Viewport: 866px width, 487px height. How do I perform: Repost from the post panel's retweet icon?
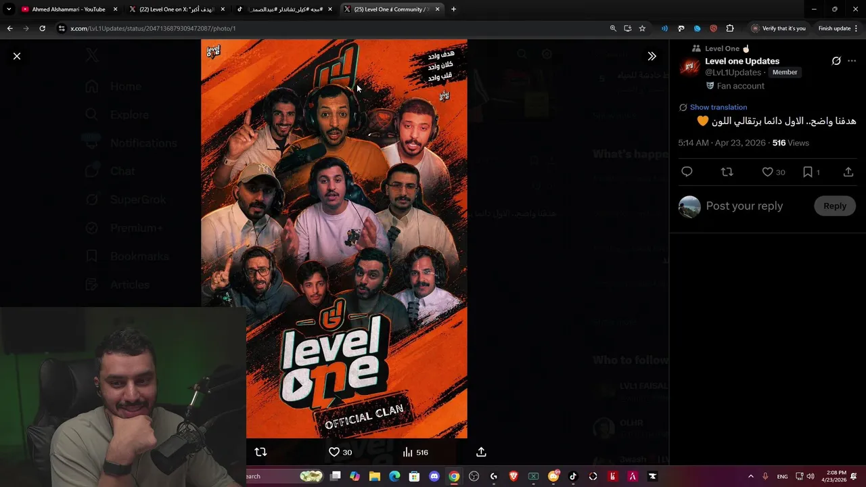727,172
